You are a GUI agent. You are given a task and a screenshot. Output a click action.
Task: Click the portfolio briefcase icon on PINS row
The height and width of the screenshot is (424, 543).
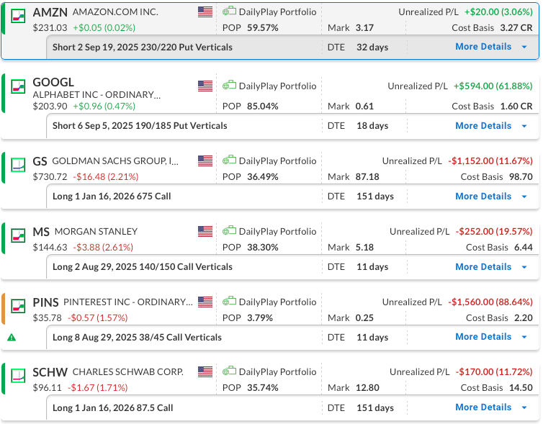[229, 302]
